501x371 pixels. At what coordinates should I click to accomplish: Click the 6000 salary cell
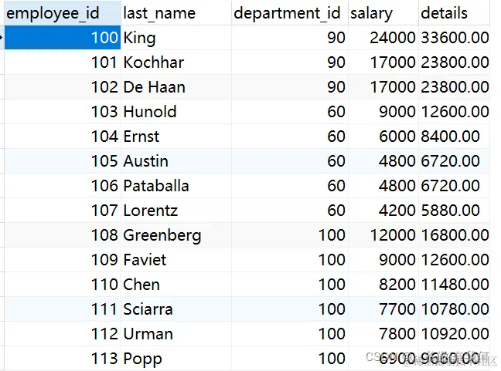pyautogui.click(x=383, y=137)
